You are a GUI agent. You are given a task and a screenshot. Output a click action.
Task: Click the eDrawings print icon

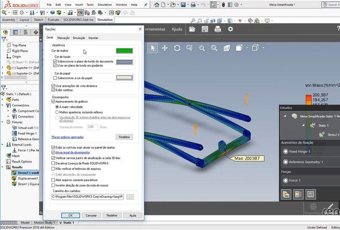pyautogui.click(x=218, y=29)
